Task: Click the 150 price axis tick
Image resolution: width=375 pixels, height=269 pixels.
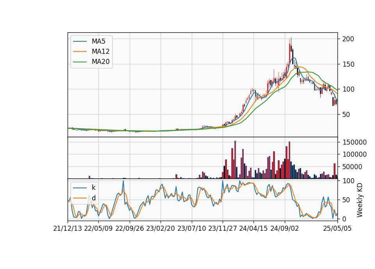Action: [348, 64]
